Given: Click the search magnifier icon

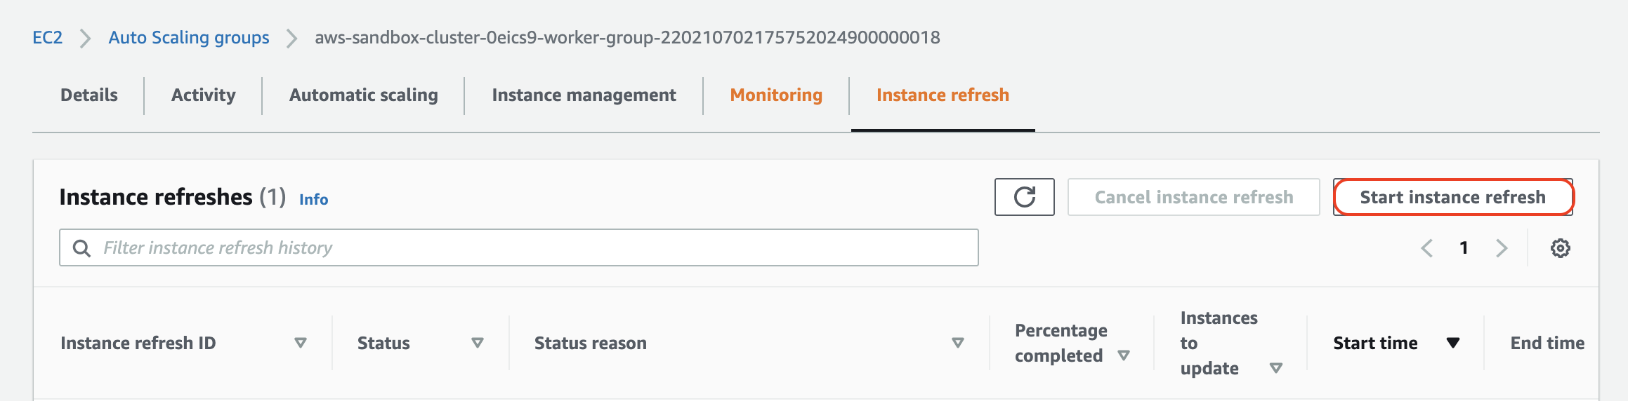Looking at the screenshot, I should click(x=82, y=248).
